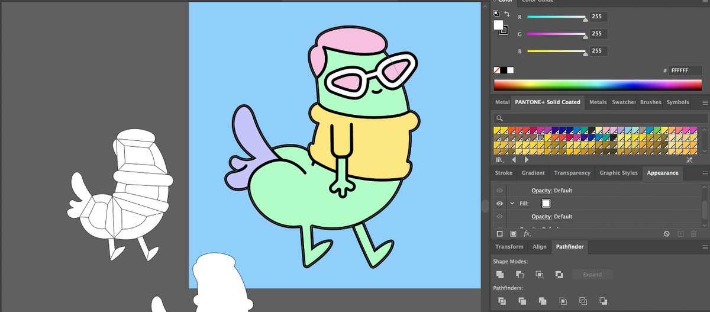Click the Outline pathfinder icon

(x=583, y=300)
